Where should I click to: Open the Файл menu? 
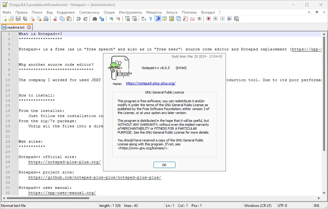(x=7, y=12)
